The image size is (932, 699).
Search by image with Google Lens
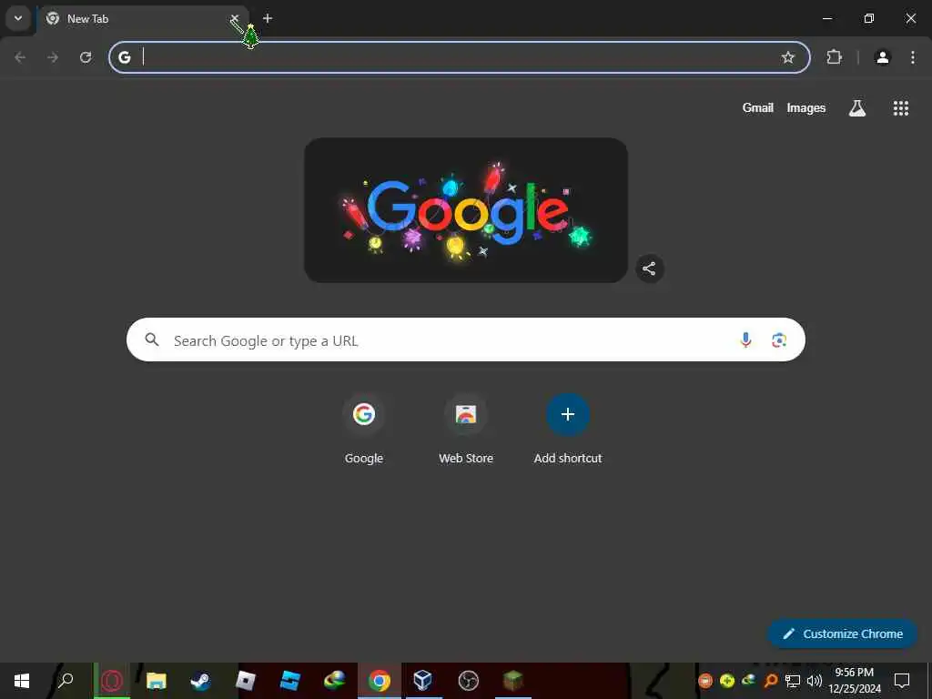(779, 339)
